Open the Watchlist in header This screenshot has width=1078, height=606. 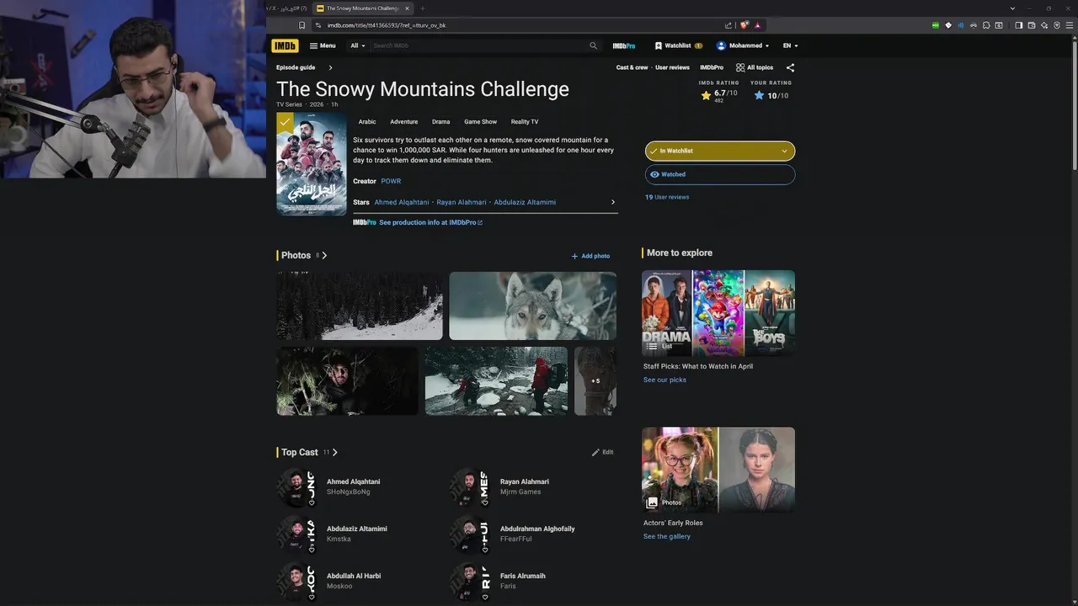point(679,45)
